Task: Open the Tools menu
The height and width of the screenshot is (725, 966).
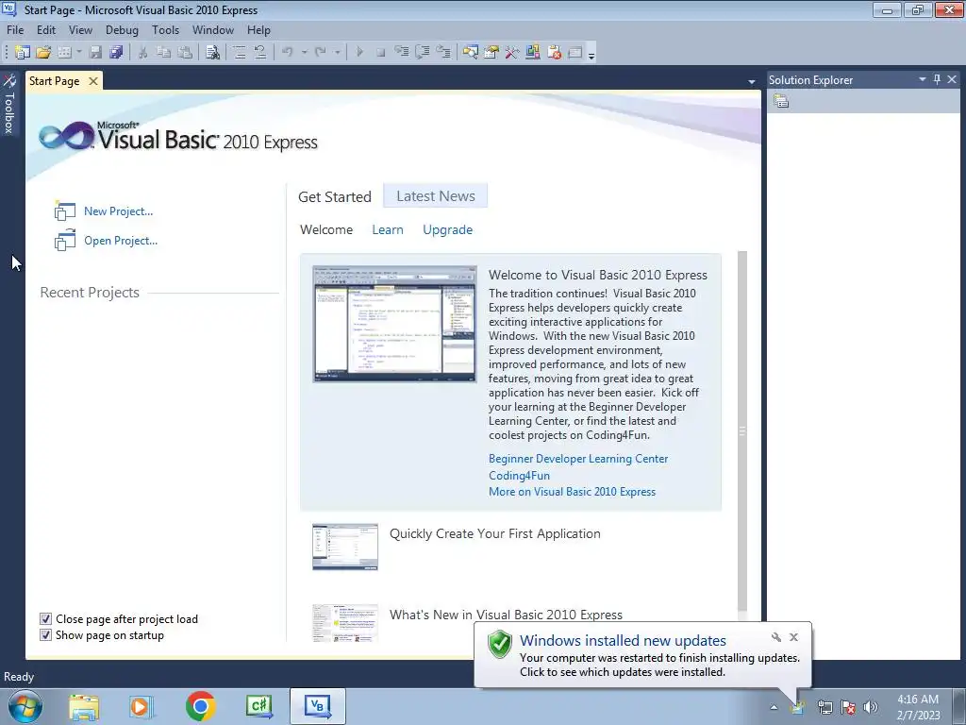Action: [x=166, y=29]
